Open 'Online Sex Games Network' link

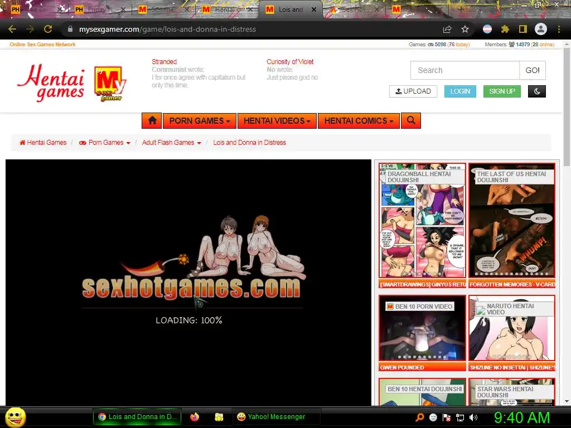point(42,45)
